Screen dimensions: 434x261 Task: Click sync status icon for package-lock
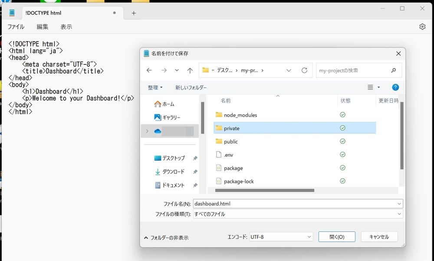click(342, 181)
